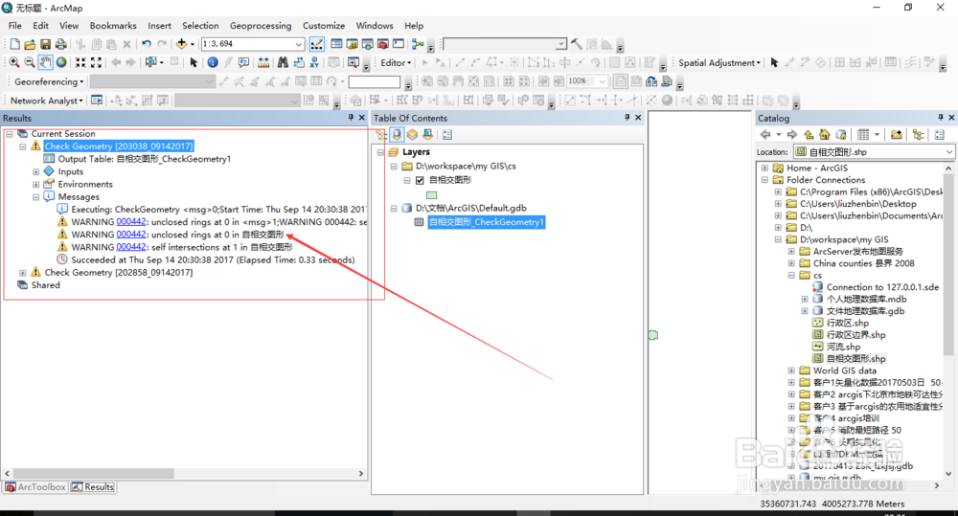The width and height of the screenshot is (958, 516).
Task: Toggle auto-hide pin on Table Of Contents
Action: 627,117
